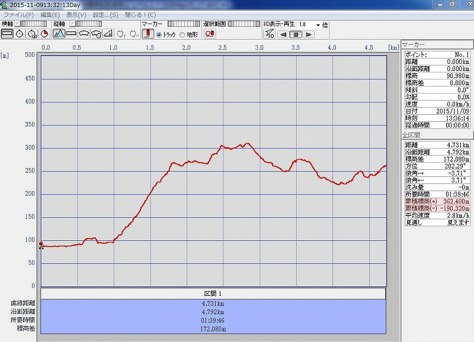Click the 4.792km value under 区間 1
Viewport: 474px width, 342px height.
click(213, 312)
